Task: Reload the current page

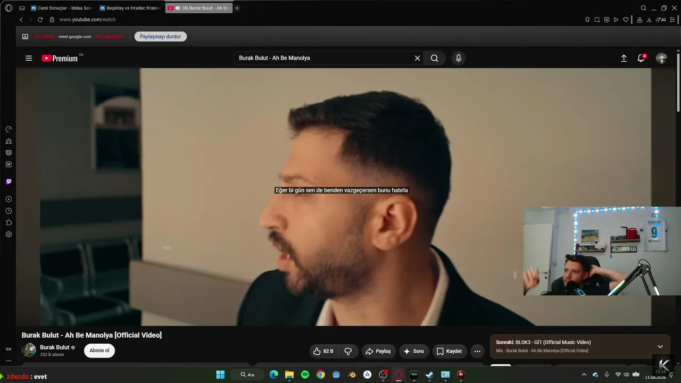Action: click(x=40, y=20)
